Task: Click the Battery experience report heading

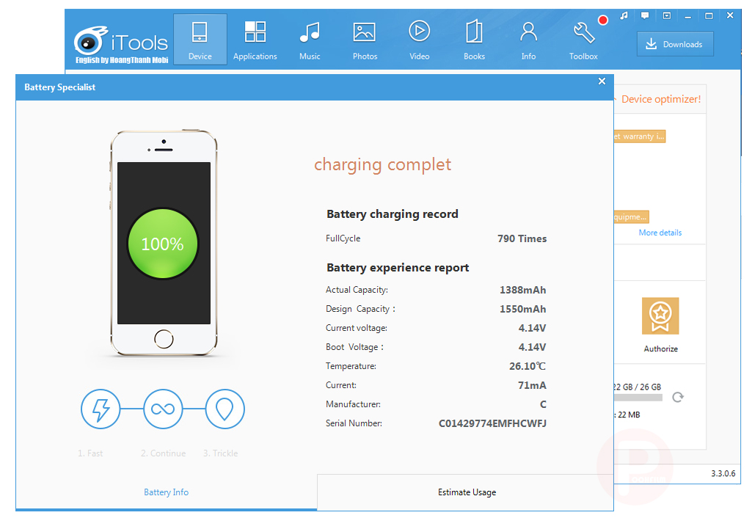Action: (398, 268)
